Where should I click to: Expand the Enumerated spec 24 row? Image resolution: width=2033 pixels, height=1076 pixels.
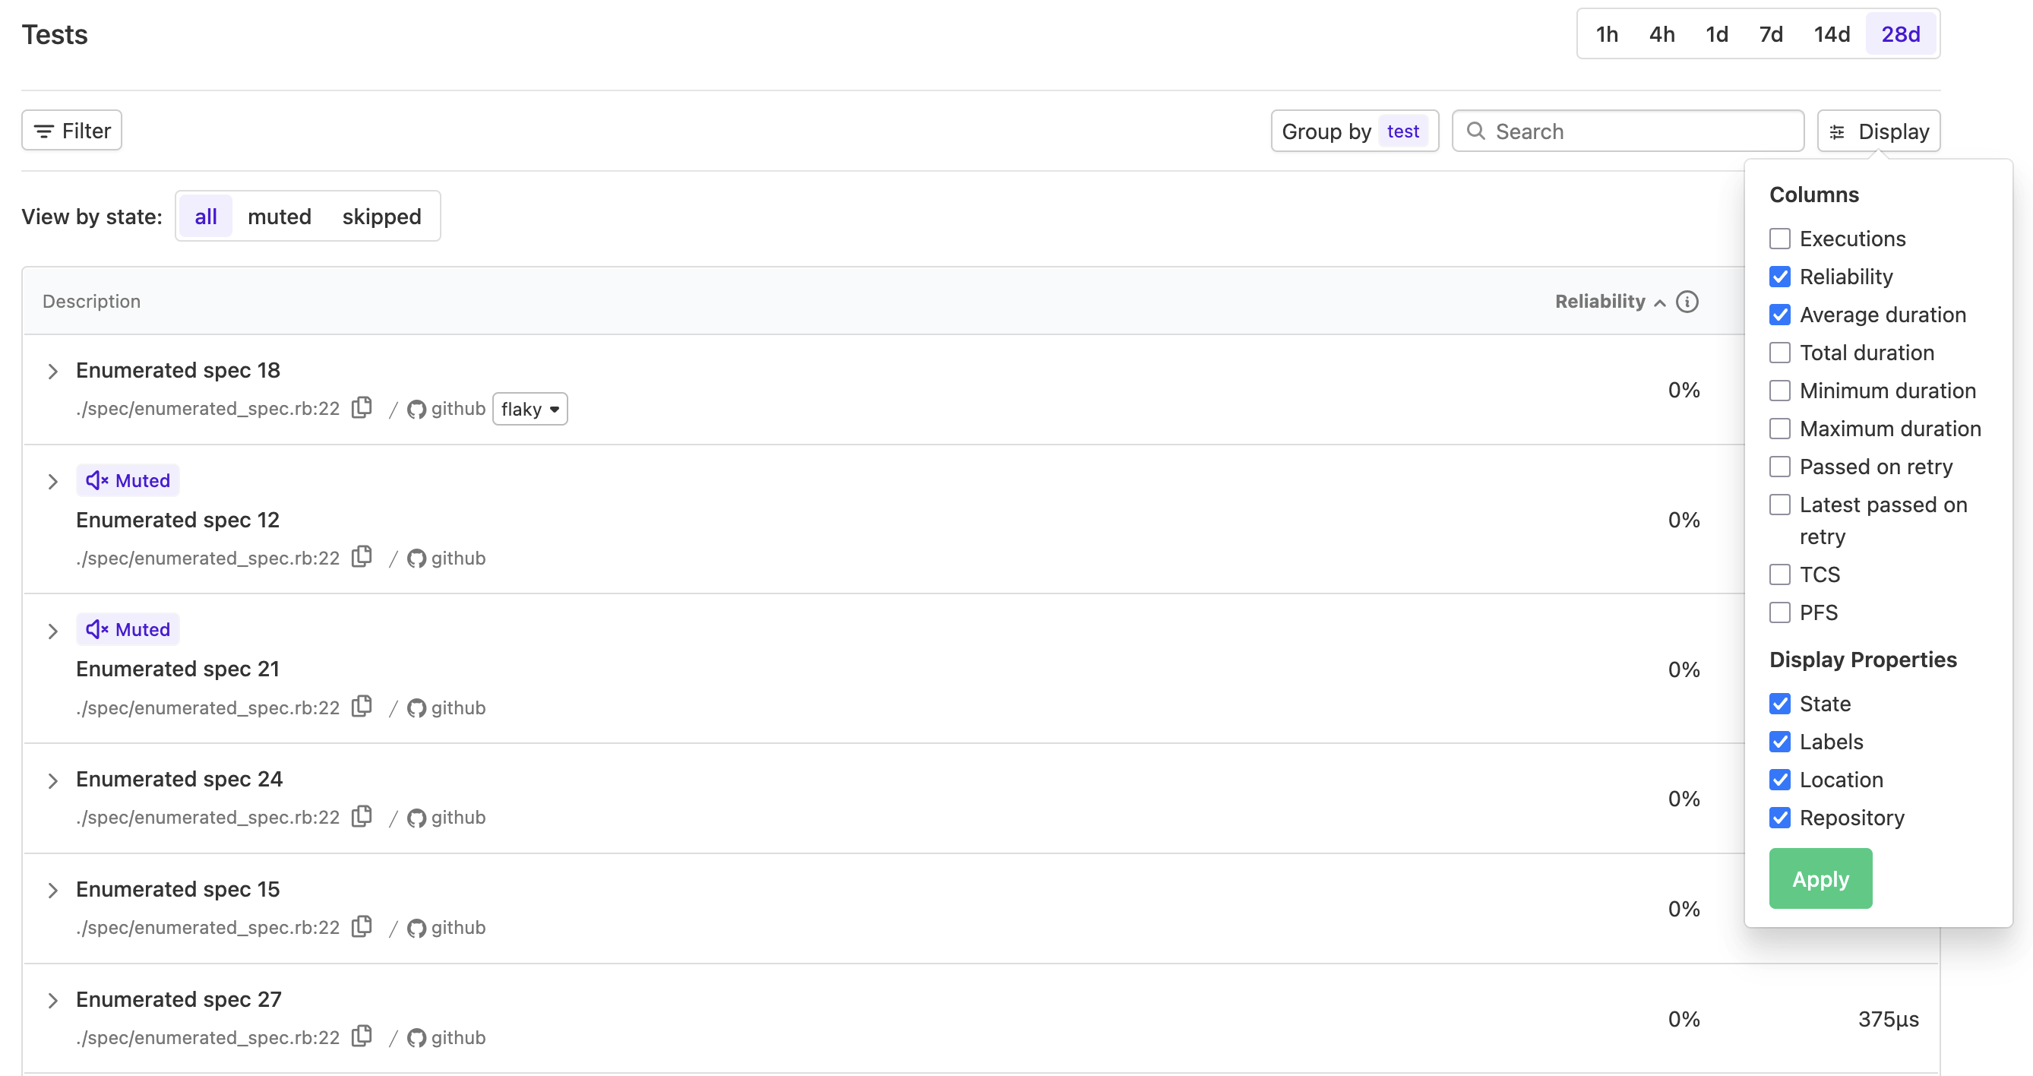(53, 780)
